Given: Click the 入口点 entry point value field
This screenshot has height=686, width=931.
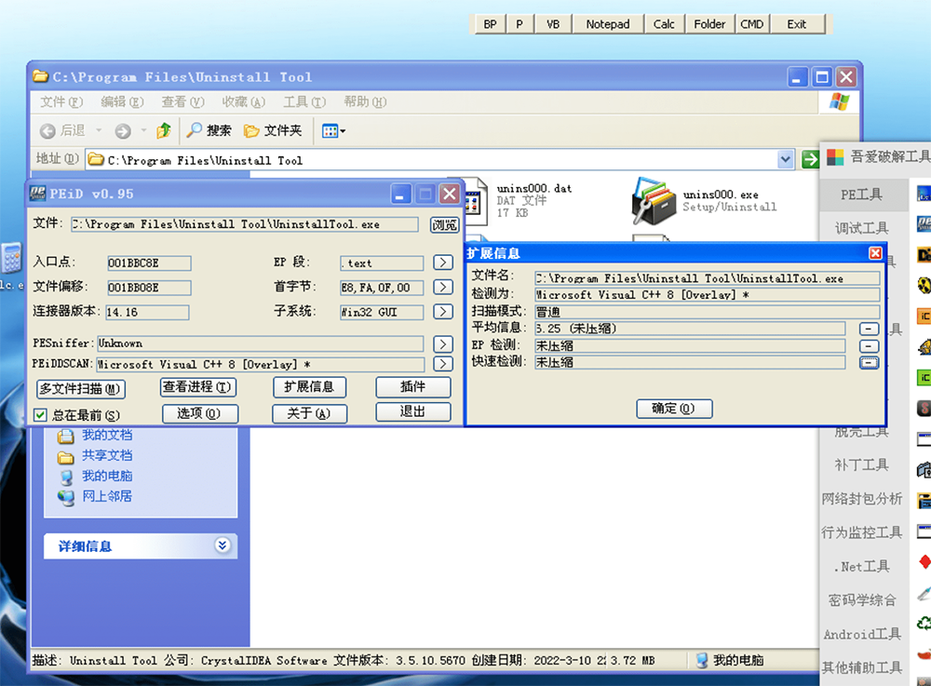Looking at the screenshot, I should coord(149,262).
